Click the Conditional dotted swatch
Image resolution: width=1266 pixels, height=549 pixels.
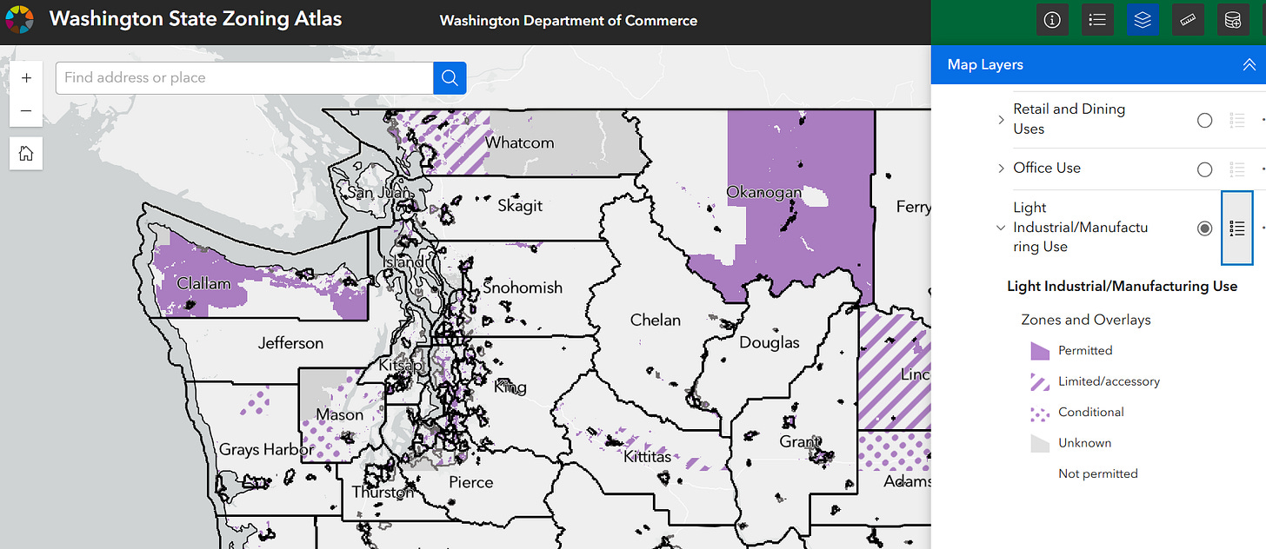(x=1040, y=413)
